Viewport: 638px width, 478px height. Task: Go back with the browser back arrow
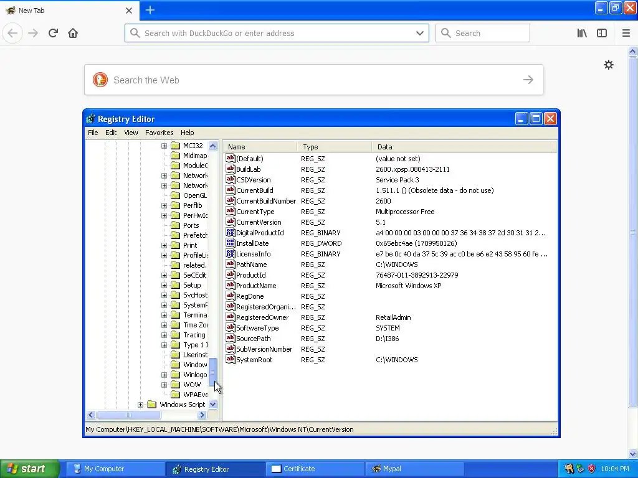point(12,33)
